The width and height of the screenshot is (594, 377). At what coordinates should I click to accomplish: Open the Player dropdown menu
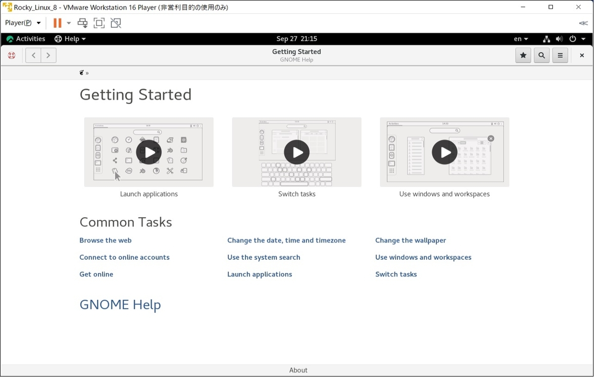(x=21, y=23)
